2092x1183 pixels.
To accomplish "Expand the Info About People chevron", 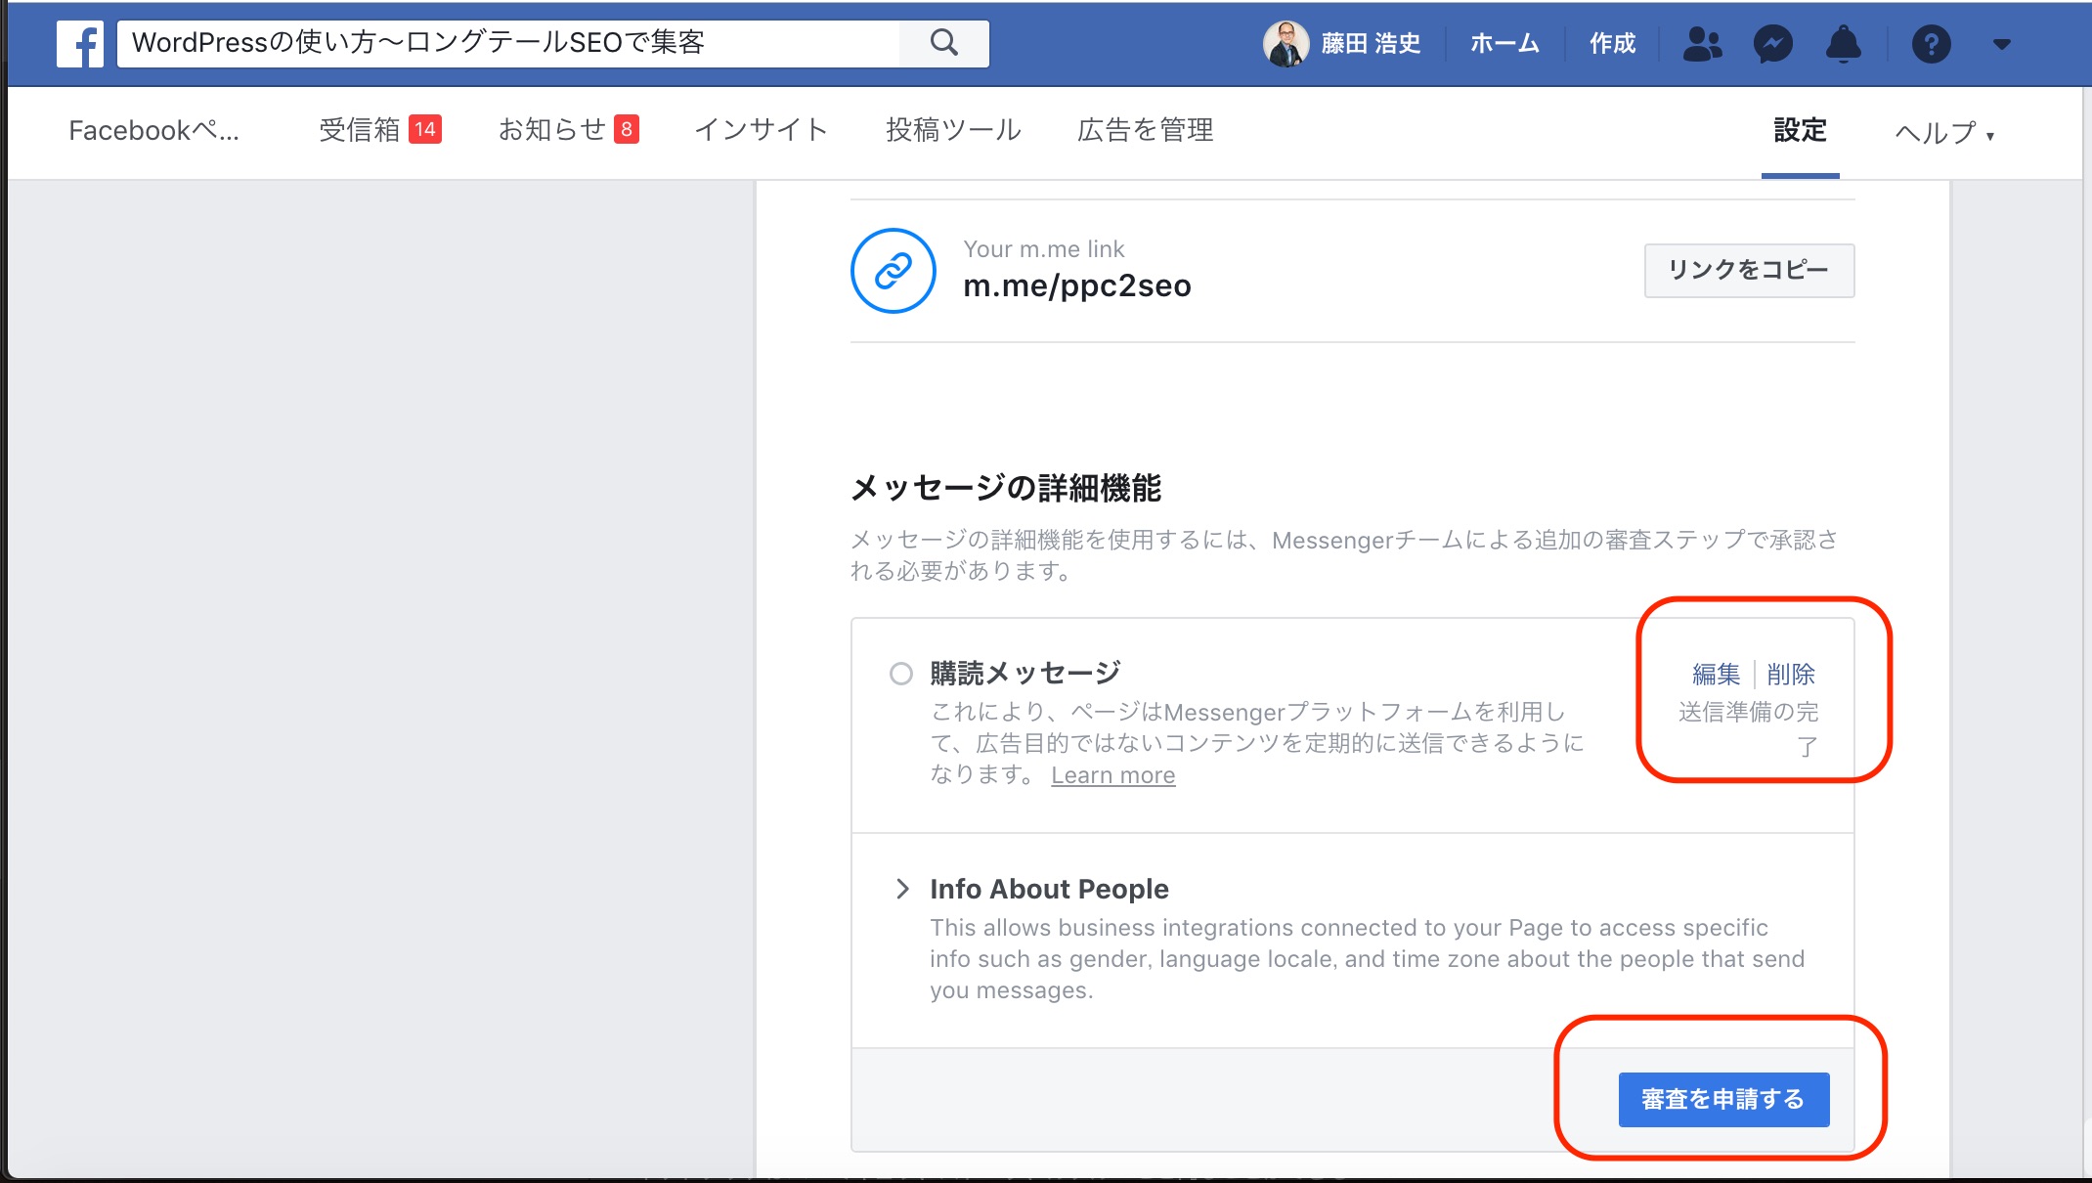I will [x=902, y=889].
